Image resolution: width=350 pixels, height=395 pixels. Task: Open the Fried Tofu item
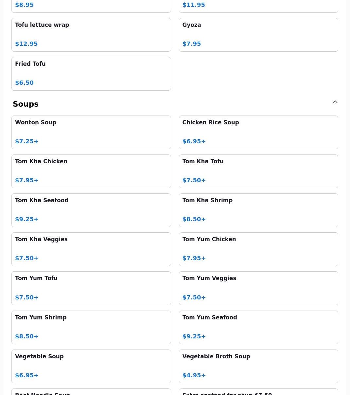pyautogui.click(x=91, y=74)
